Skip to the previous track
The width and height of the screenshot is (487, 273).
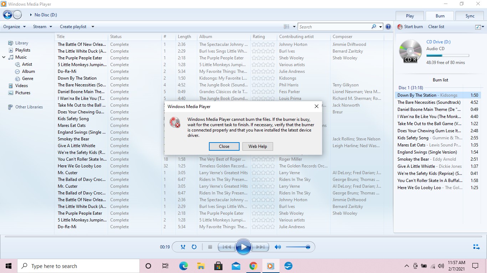point(227,247)
